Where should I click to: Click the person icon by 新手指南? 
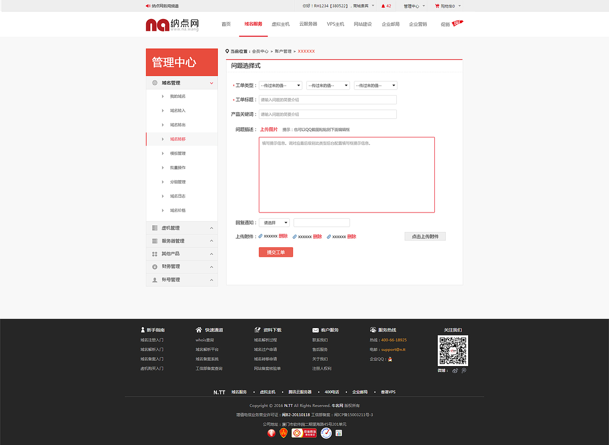point(143,329)
